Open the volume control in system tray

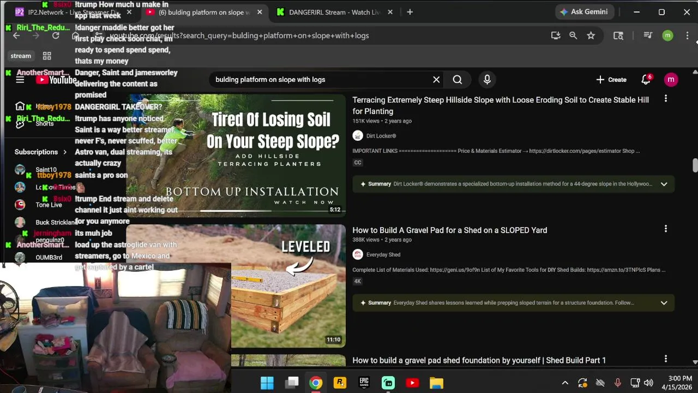pos(648,383)
